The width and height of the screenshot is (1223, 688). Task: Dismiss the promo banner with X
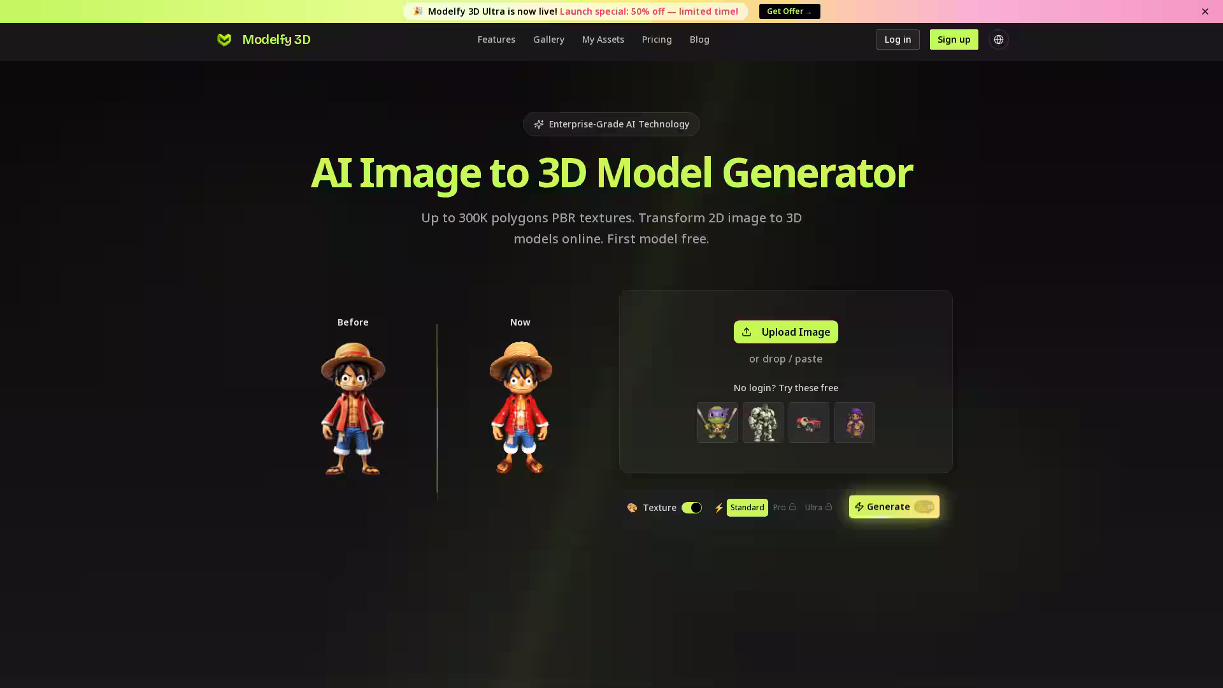pos(1205,11)
